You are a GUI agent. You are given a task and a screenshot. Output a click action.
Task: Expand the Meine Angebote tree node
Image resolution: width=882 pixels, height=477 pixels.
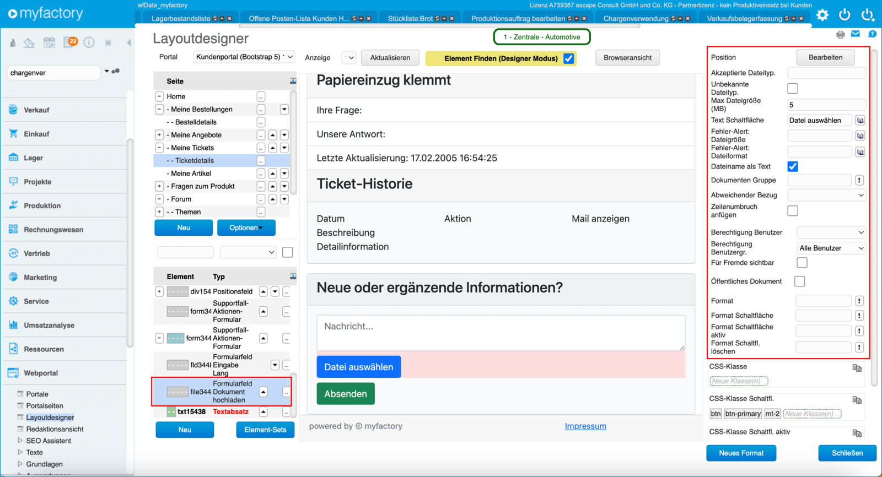(x=159, y=135)
